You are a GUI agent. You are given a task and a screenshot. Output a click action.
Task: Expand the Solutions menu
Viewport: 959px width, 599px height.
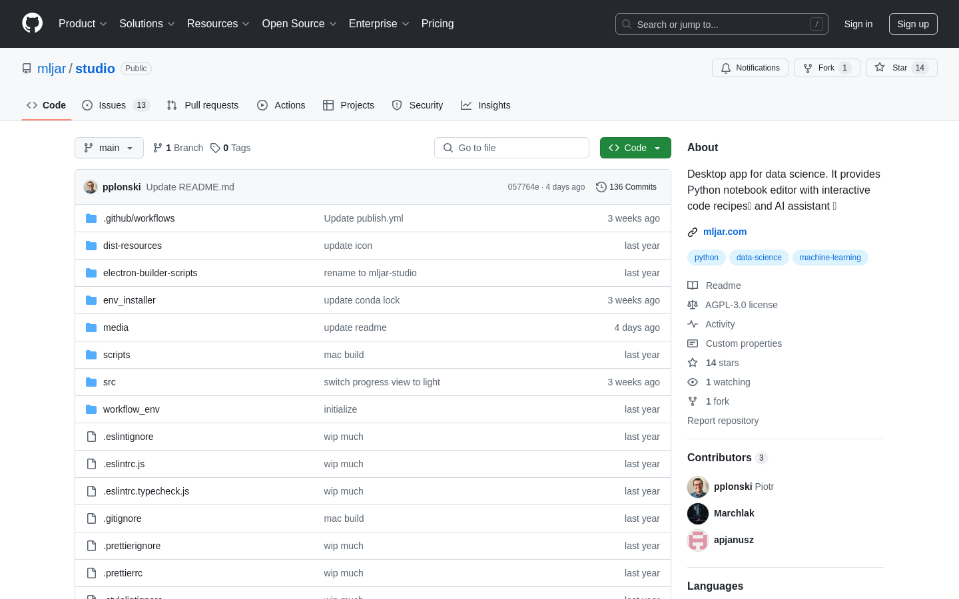(147, 24)
